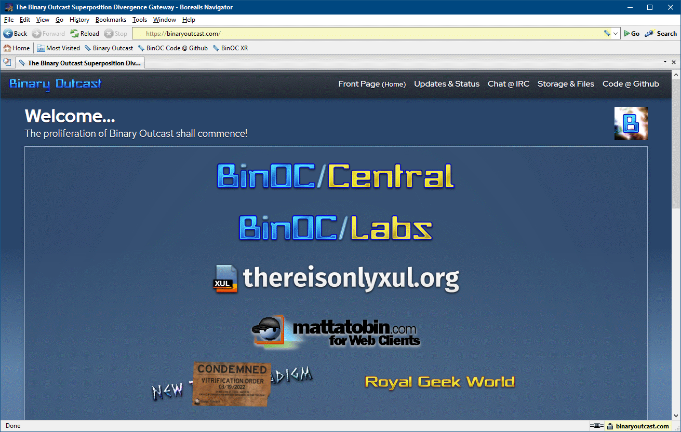Open the View menu
681x432 pixels.
43,20
